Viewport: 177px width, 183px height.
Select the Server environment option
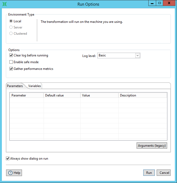11,27
